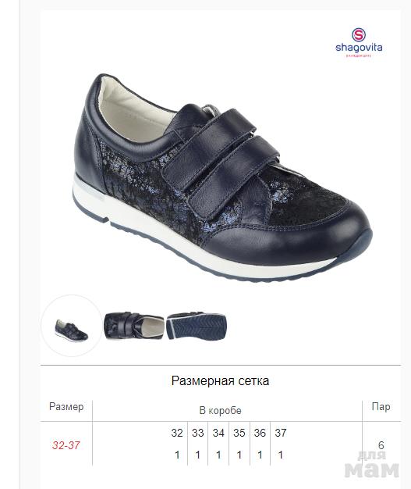
Task: Select size 34 in the size grid
Action: click(x=218, y=433)
